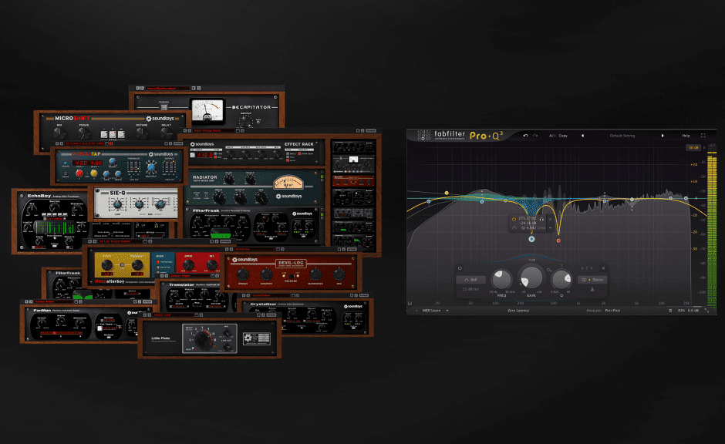Click the large GAIN knob
The height and width of the screenshot is (444, 725).
click(531, 277)
